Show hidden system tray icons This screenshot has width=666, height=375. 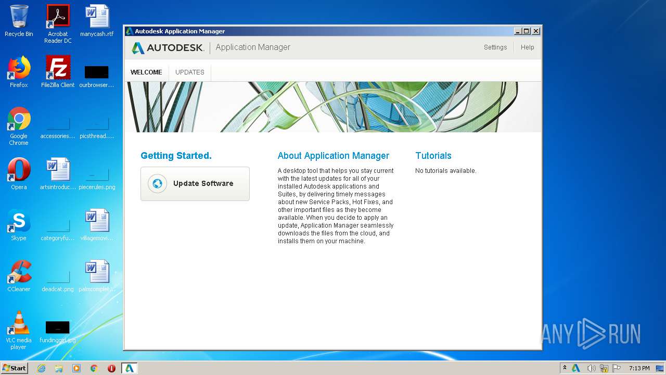click(x=565, y=368)
